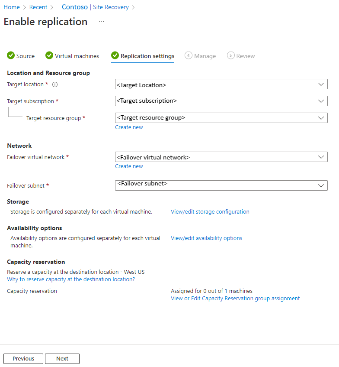339x367 pixels.
Task: Open the ellipsis menu next to Enable replication
Action: pyautogui.click(x=101, y=23)
